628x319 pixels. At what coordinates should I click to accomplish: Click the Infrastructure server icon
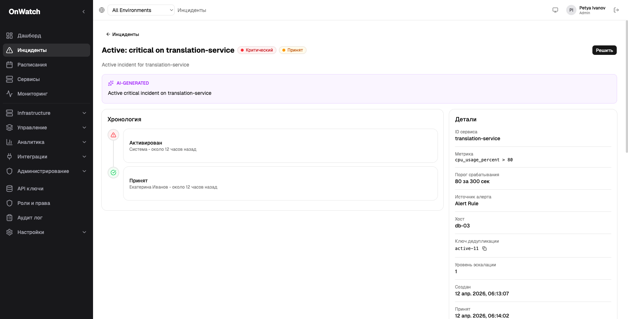click(x=9, y=113)
